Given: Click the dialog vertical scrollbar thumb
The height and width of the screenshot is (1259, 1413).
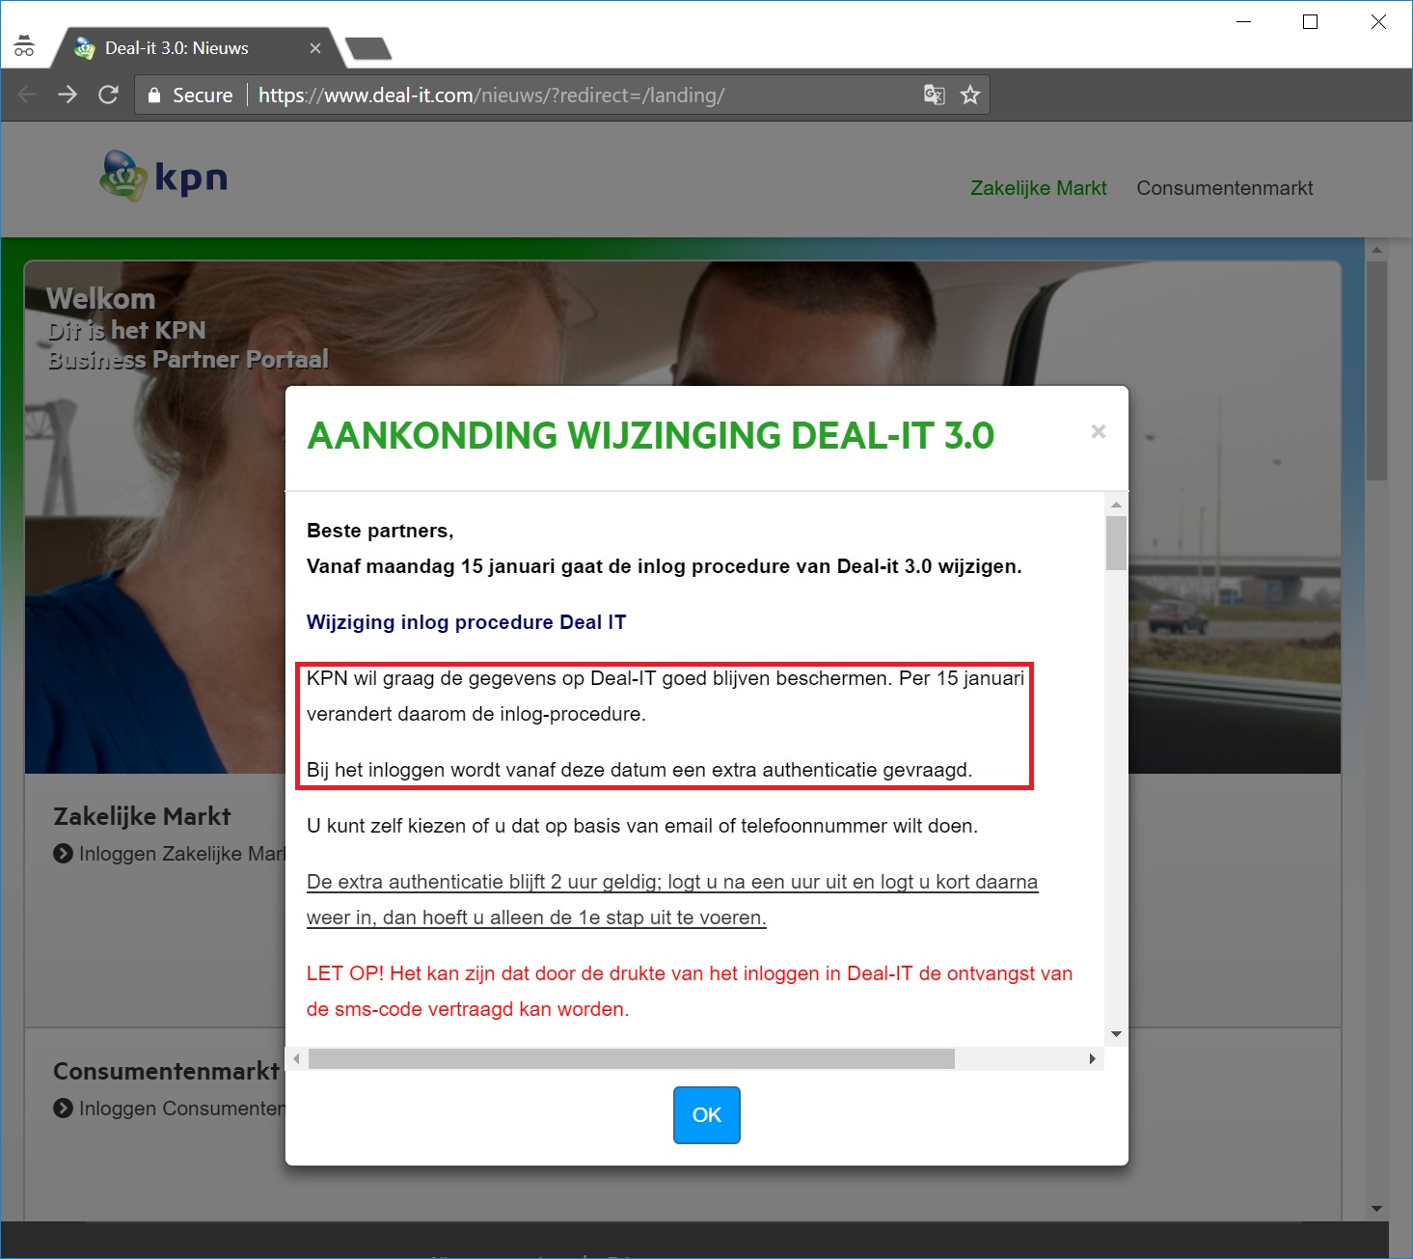Looking at the screenshot, I should 1116,543.
